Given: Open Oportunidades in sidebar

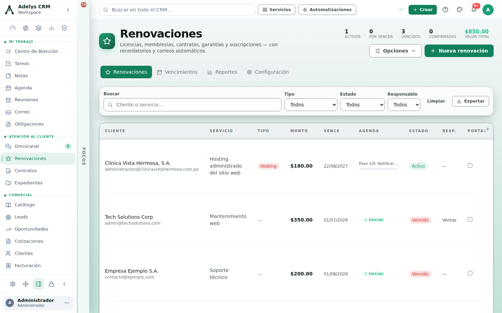Looking at the screenshot, I should [38, 229].
